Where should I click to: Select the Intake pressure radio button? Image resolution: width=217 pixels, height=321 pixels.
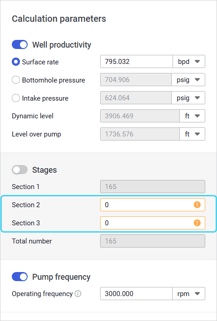(x=16, y=98)
